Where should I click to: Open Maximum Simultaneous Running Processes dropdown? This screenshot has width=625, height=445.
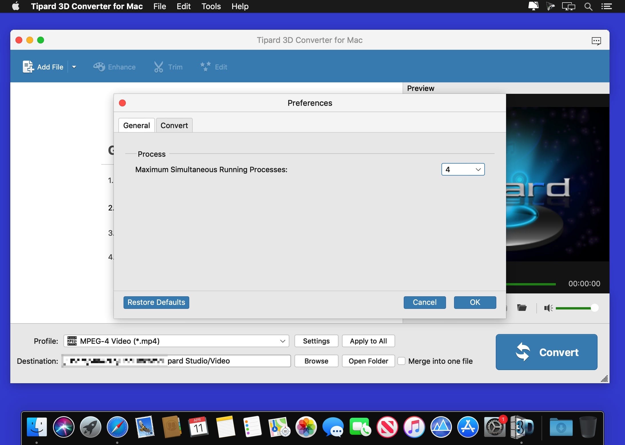pyautogui.click(x=463, y=169)
